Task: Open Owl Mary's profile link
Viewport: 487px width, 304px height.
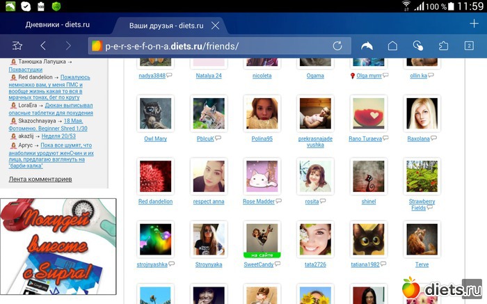Action: (155, 138)
